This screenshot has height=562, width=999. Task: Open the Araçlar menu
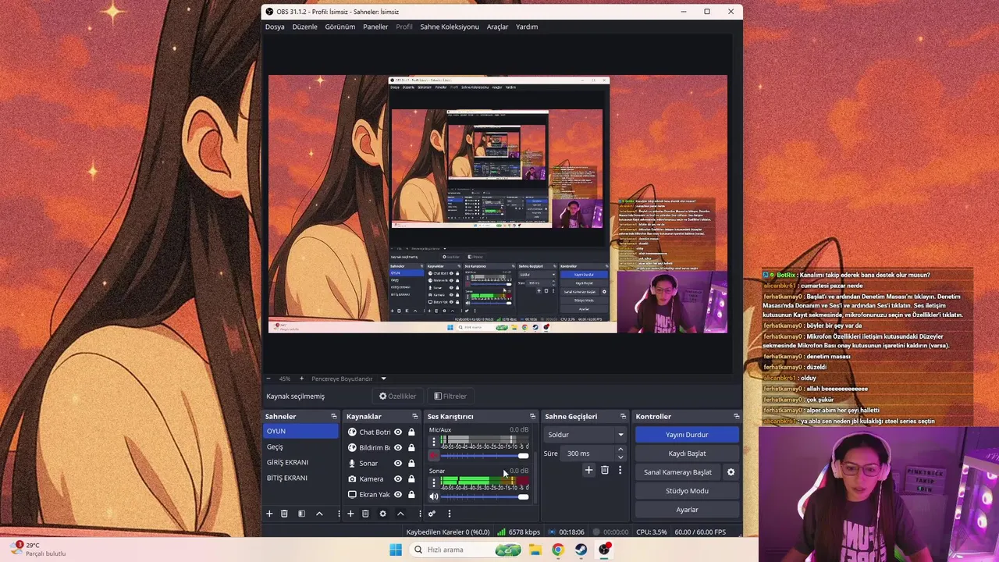click(497, 27)
